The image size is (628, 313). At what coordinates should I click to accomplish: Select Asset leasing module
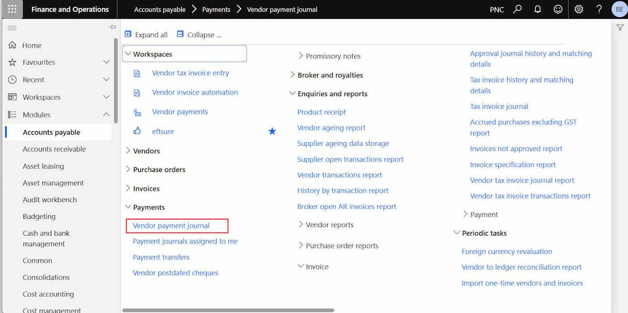click(x=43, y=166)
